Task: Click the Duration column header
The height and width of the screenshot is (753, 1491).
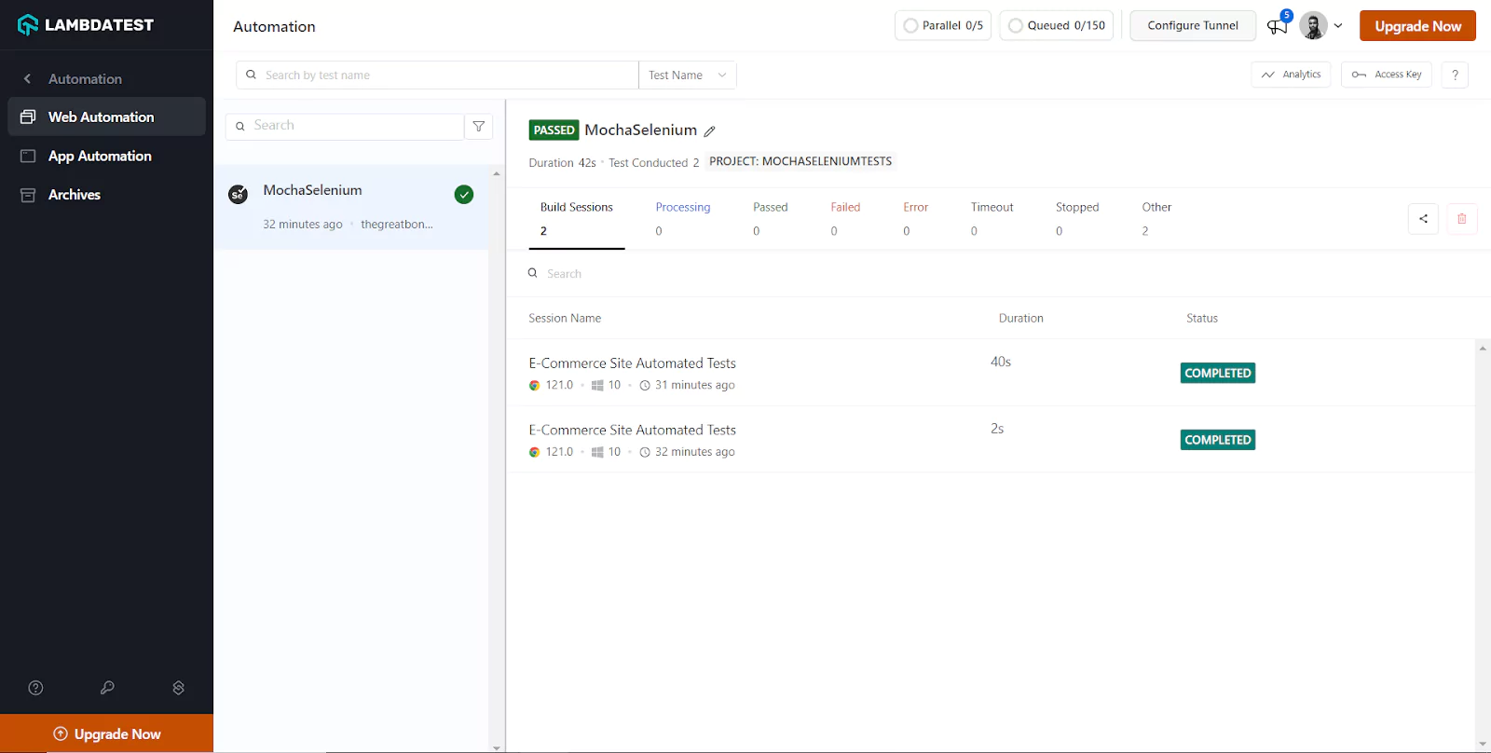Action: tap(1020, 319)
